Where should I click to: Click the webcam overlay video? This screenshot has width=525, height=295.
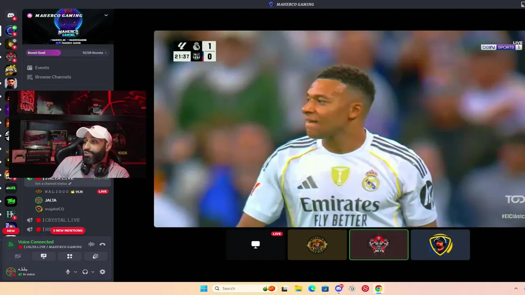coord(78,134)
